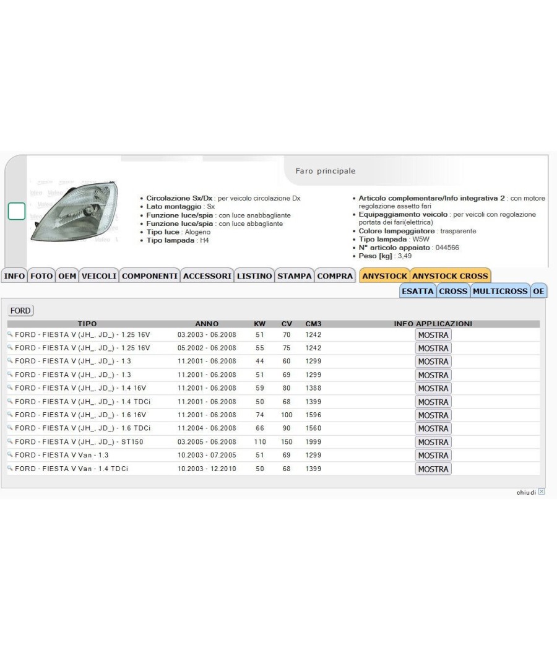Click the chiudi link
The image size is (557, 650).
click(526, 493)
